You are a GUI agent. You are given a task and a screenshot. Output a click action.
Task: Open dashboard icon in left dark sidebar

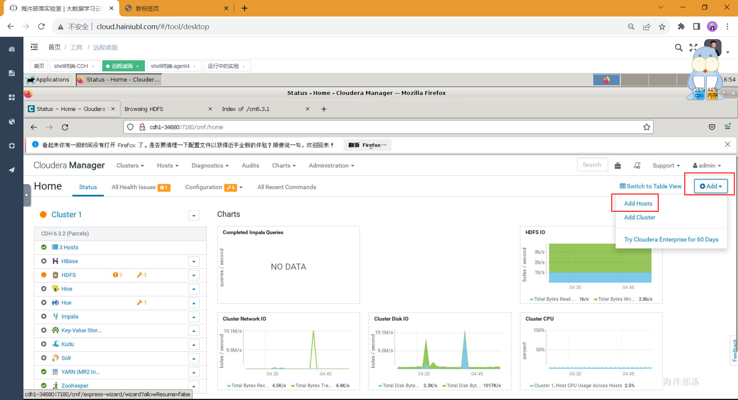click(12, 49)
